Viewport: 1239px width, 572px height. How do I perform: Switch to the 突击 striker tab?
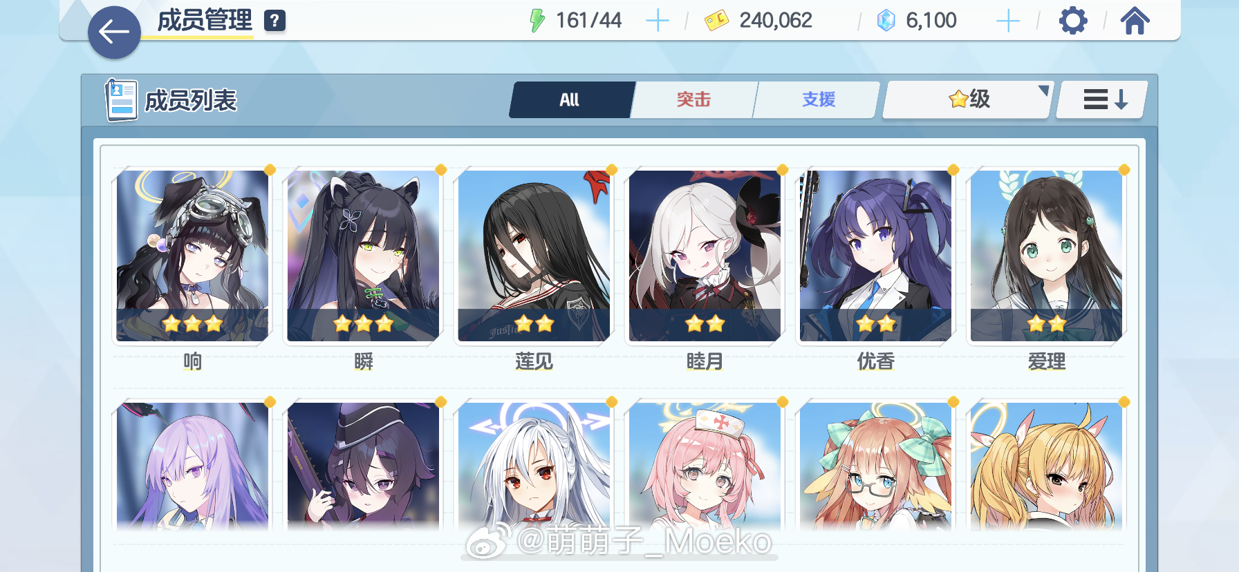tap(693, 99)
